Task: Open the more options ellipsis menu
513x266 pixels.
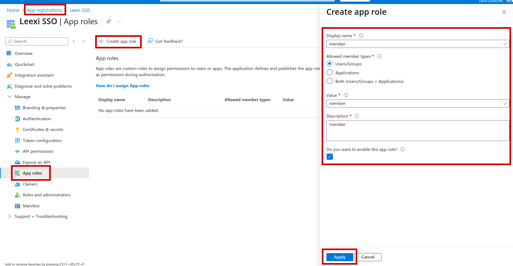Action: pos(119,22)
